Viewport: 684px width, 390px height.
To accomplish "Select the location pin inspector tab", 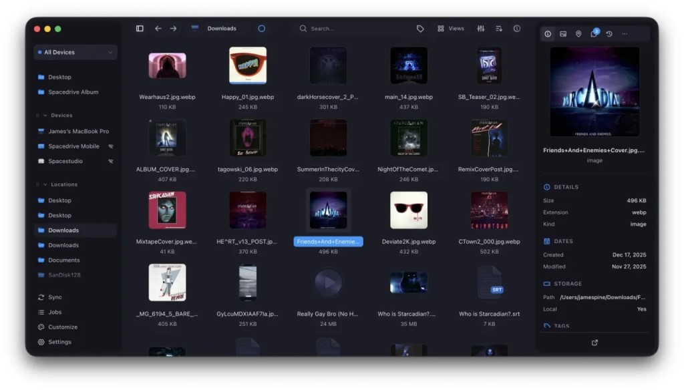I will click(578, 33).
